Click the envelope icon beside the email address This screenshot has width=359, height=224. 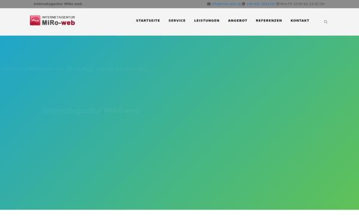[209, 4]
